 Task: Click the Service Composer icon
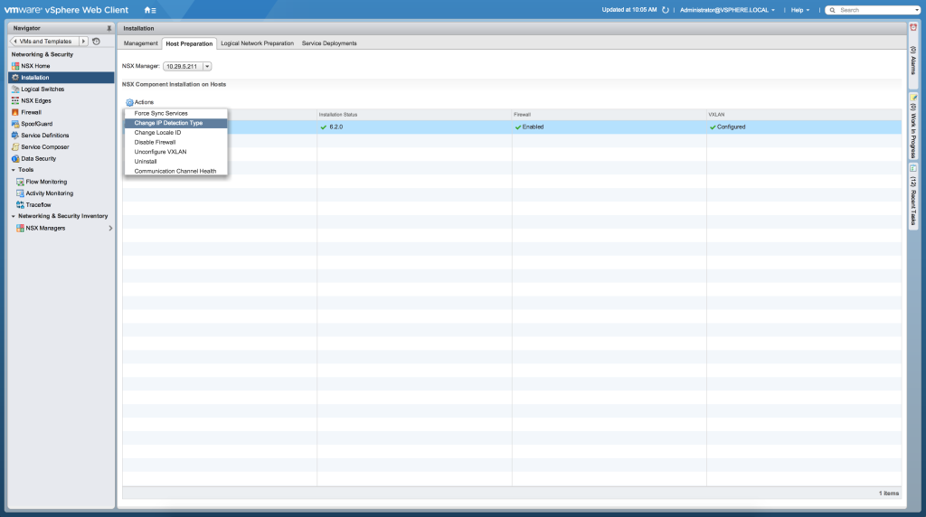(15, 147)
